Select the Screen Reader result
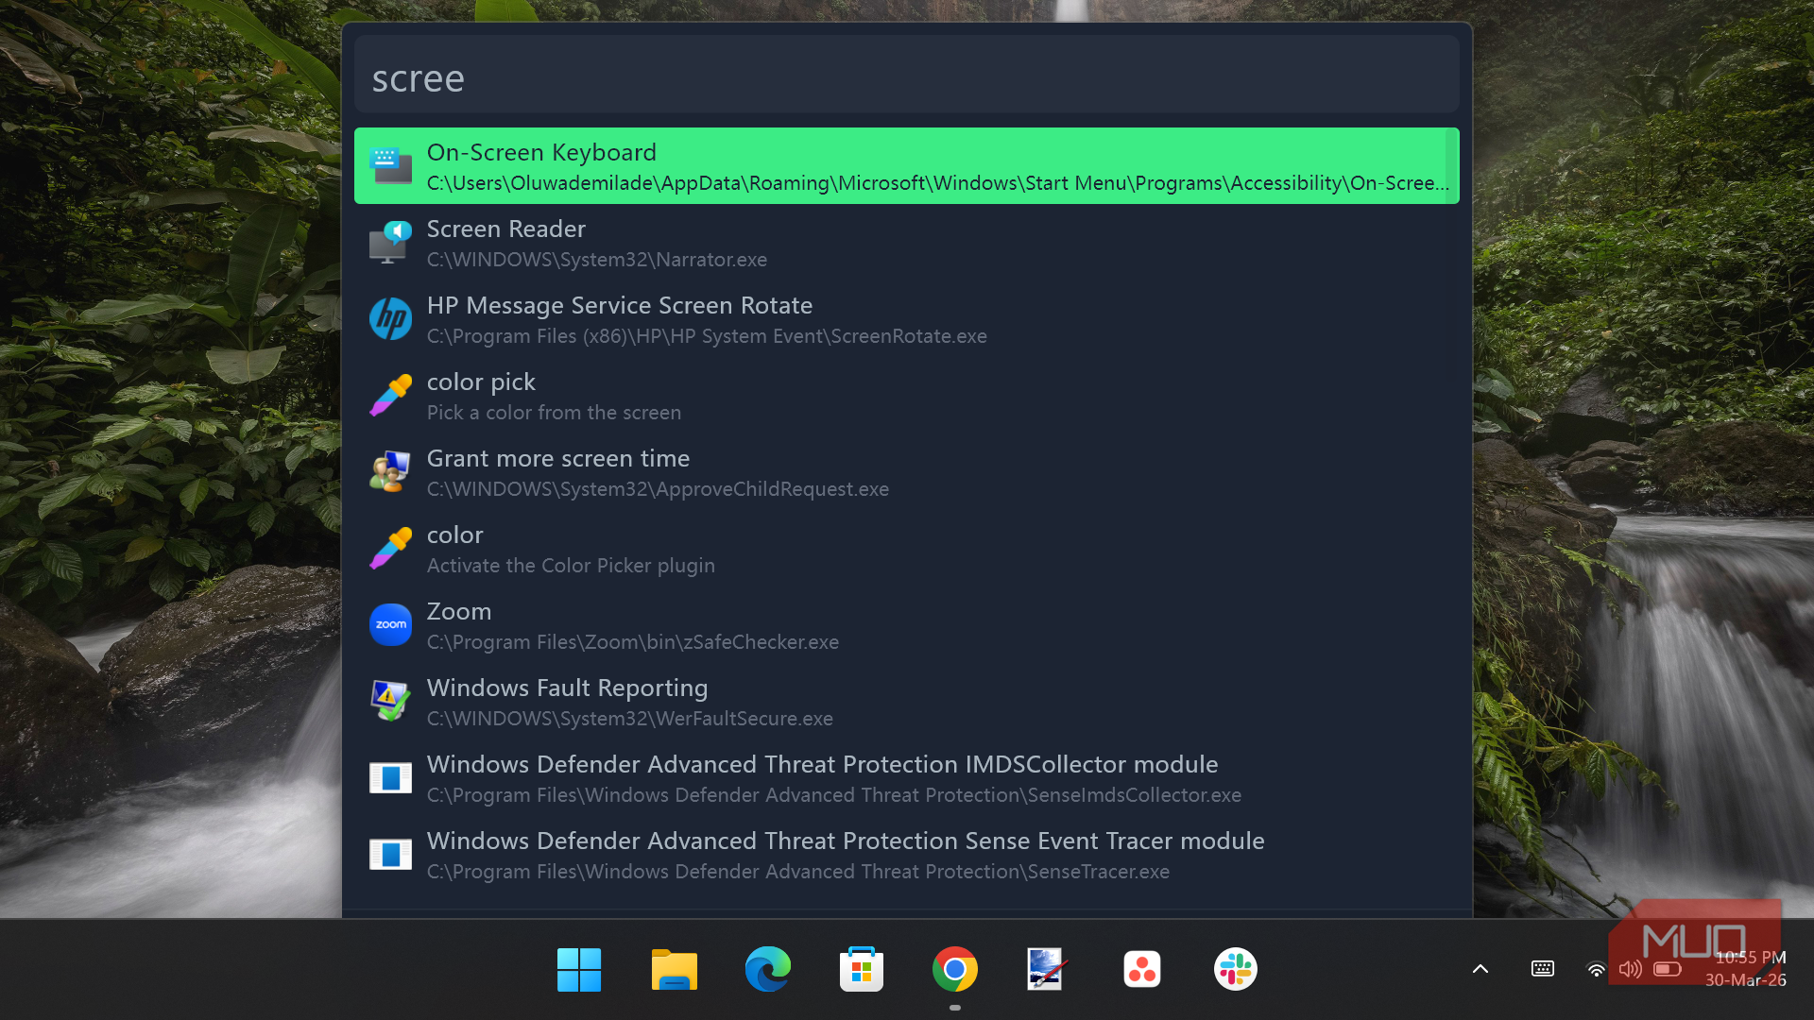Screen dimensions: 1814x1020 point(907,243)
